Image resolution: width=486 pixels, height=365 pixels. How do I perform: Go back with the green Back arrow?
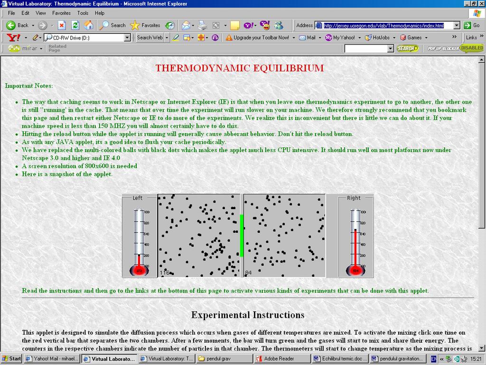17,26
